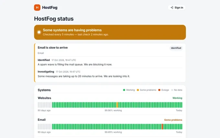
Task: Click '99.89% working' under Email
Action: pyautogui.click(x=113, y=132)
